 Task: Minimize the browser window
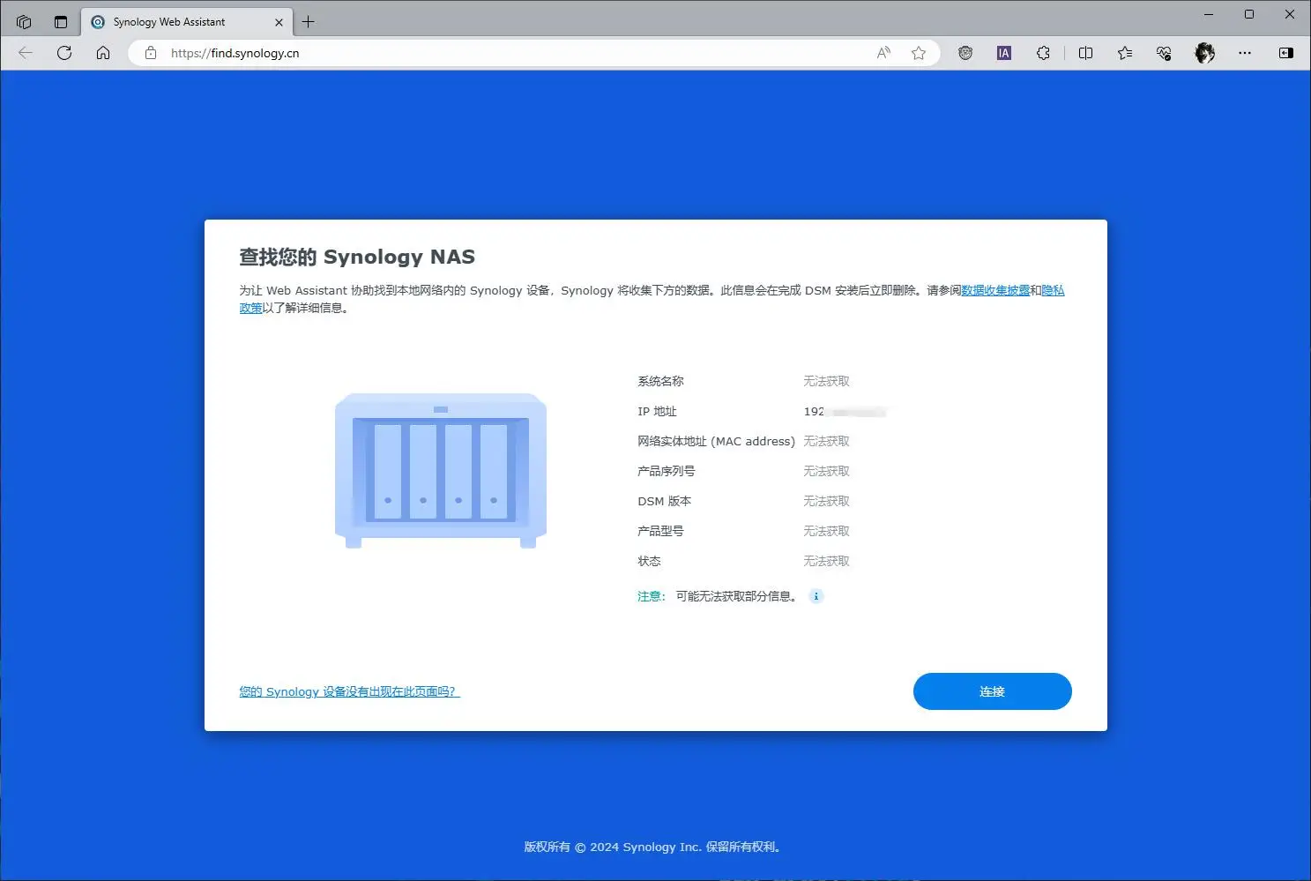click(1209, 14)
